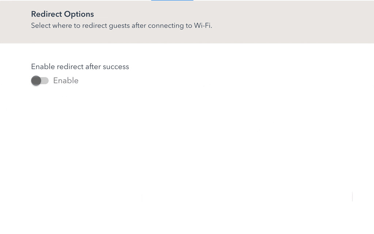Click the dark knob of the Enable switch
The height and width of the screenshot is (234, 374).
(x=37, y=80)
